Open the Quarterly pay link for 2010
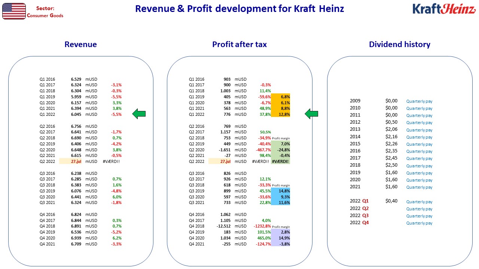 (419, 108)
